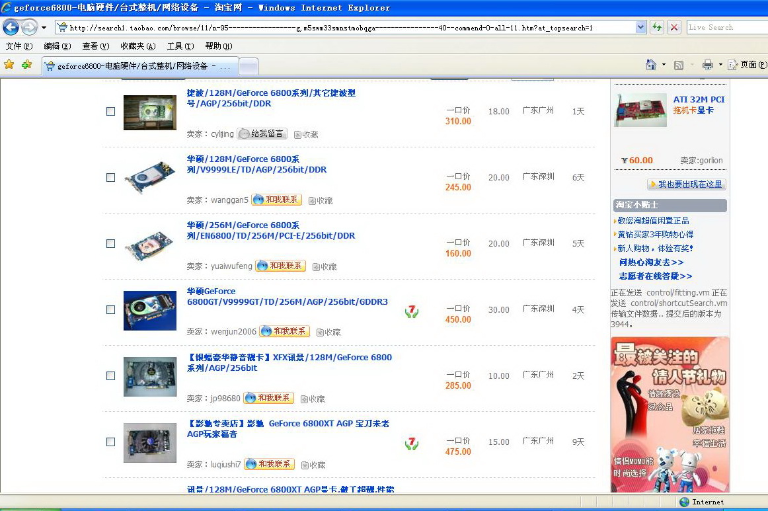Expand the Print options dropdown arrow

tap(720, 65)
